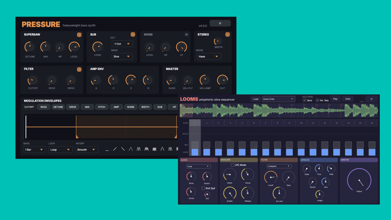The width and height of the screenshot is (391, 220).
Task: Click the '!!!' icon in the Pressure header
Action: coord(220,23)
